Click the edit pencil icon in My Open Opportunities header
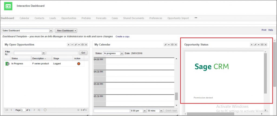Screen dimensions: 277x116 (76, 45)
